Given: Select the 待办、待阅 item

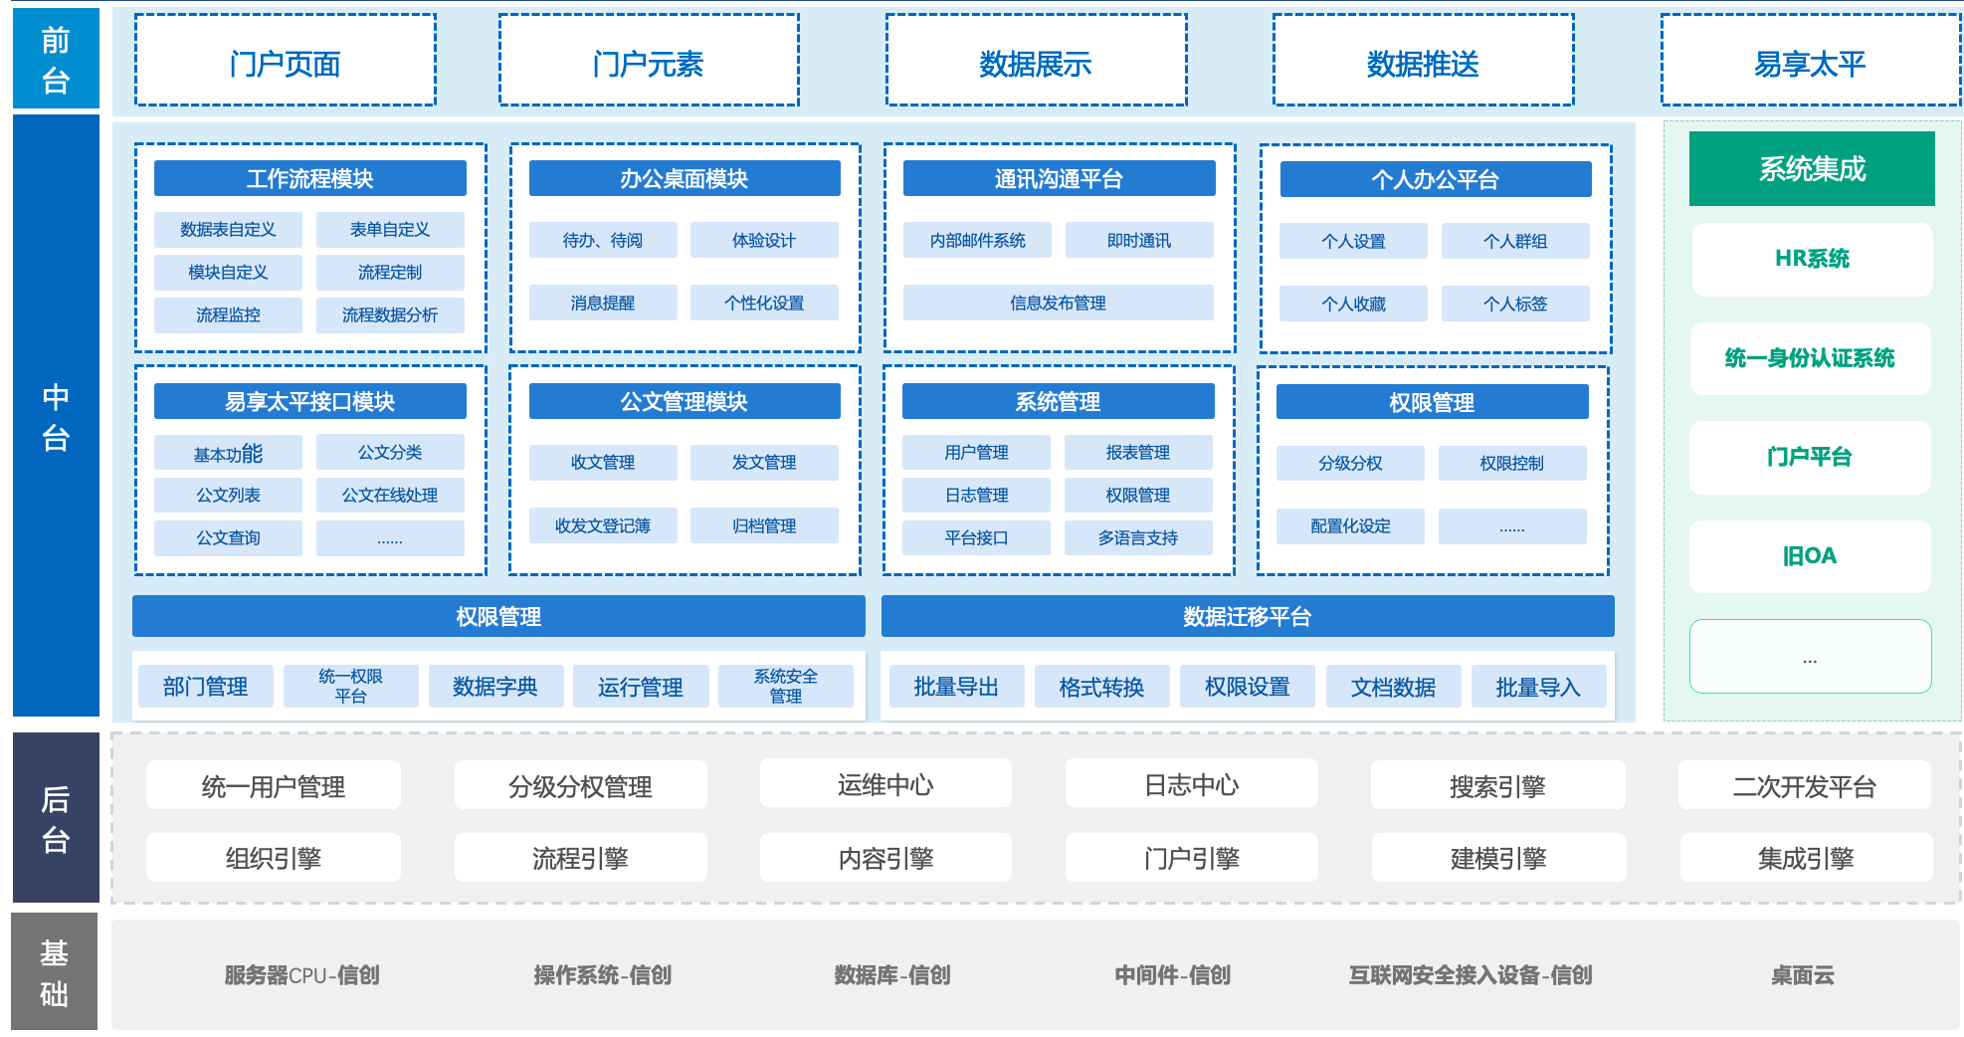Looking at the screenshot, I should pos(603,240).
